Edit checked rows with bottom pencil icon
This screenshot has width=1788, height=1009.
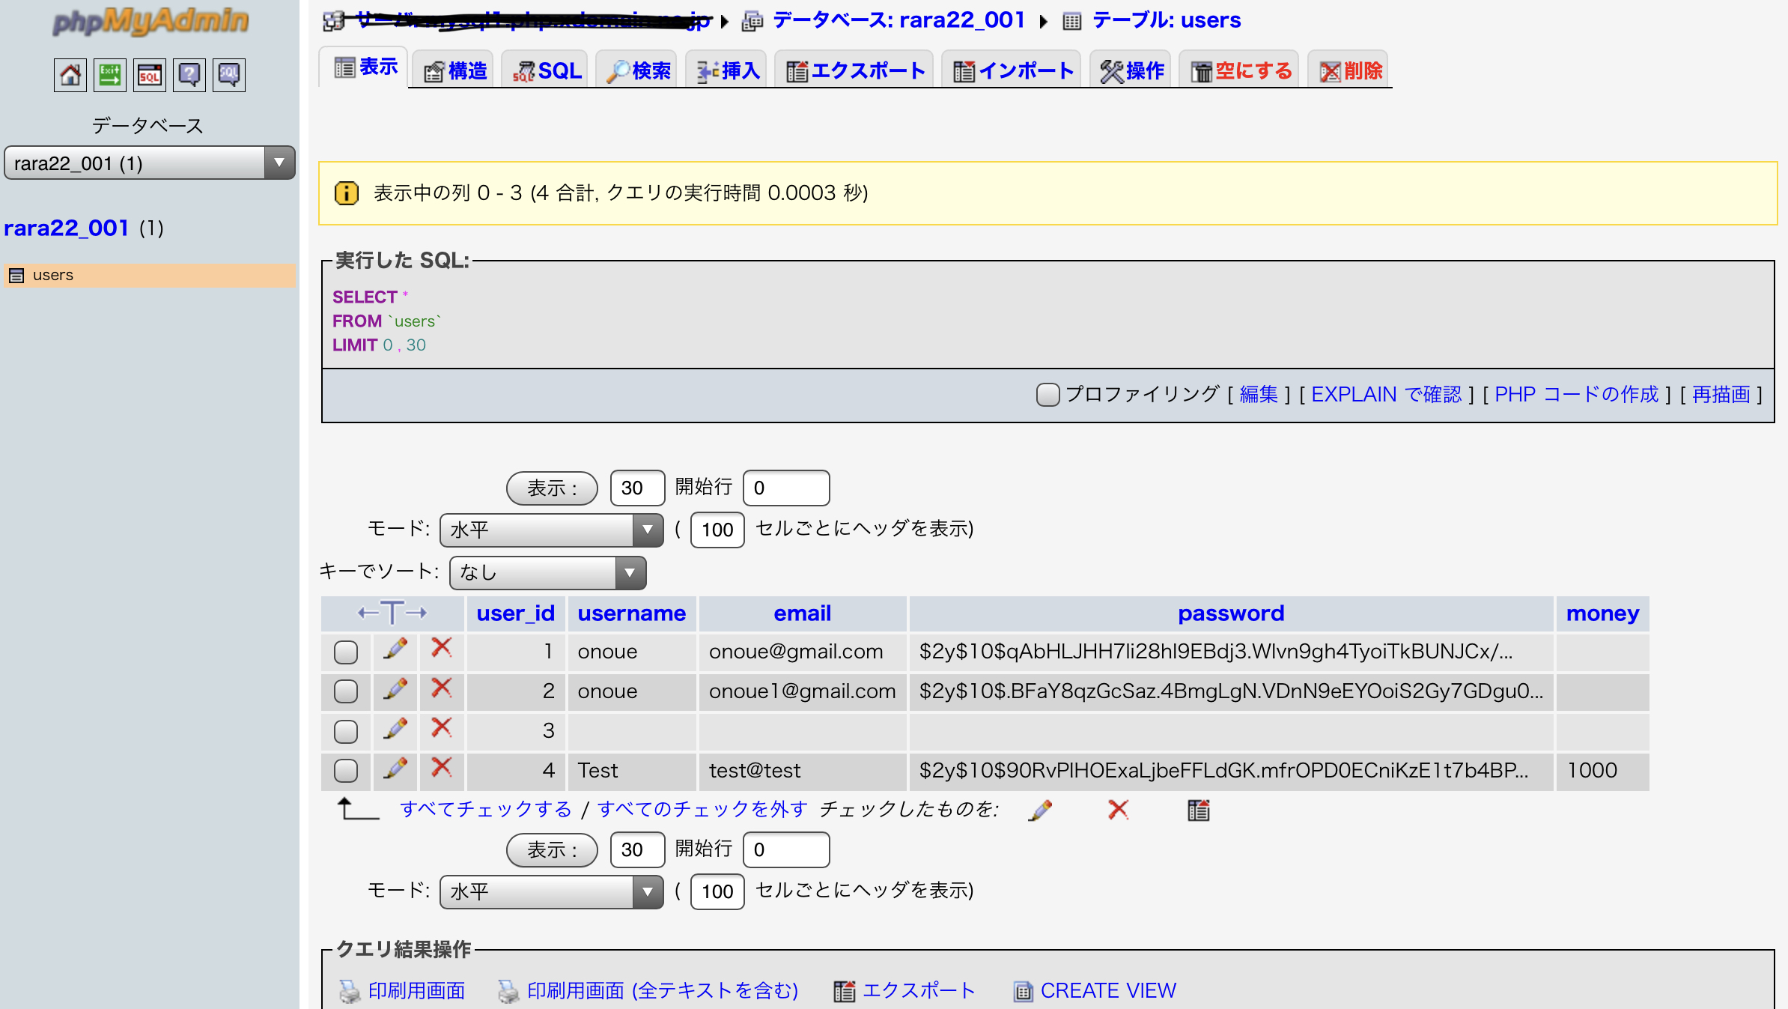[1040, 810]
